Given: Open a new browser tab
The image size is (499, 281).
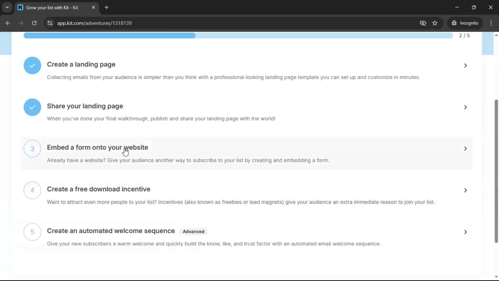Looking at the screenshot, I should coord(106,7).
